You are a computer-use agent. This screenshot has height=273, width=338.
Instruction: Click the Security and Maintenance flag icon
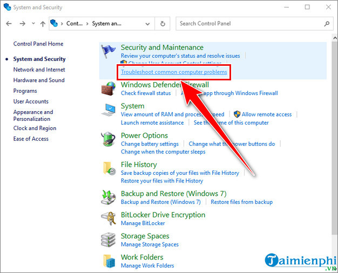tap(109, 51)
